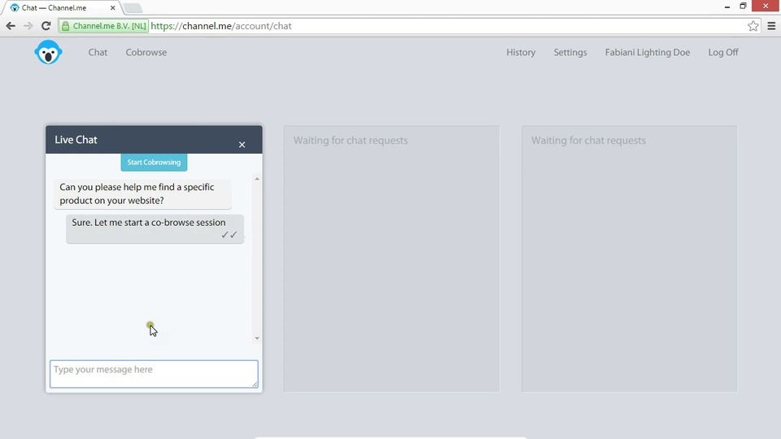The image size is (781, 439).
Task: Click the address bar URL
Action: pyautogui.click(x=220, y=26)
